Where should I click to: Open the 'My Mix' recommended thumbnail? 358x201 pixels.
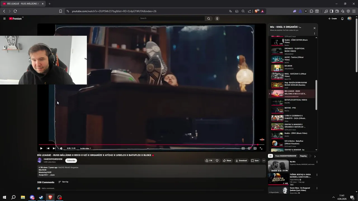click(278, 166)
